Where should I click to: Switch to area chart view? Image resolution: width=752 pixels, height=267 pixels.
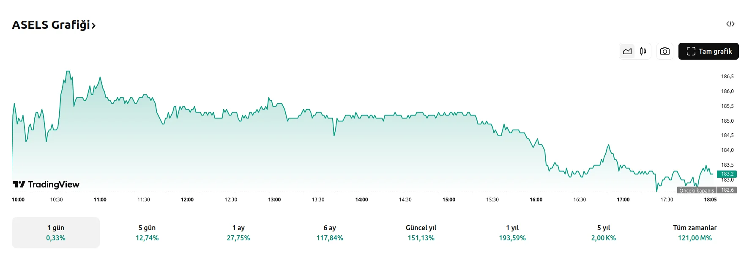point(627,51)
